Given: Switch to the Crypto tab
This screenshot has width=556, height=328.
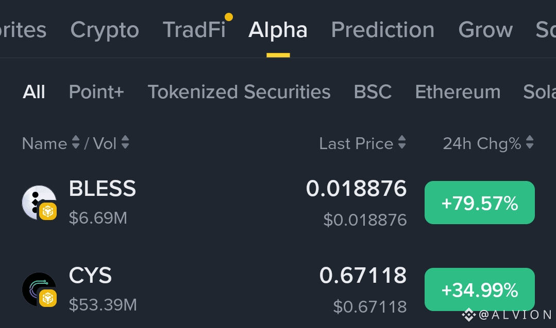Looking at the screenshot, I should pos(105,30).
